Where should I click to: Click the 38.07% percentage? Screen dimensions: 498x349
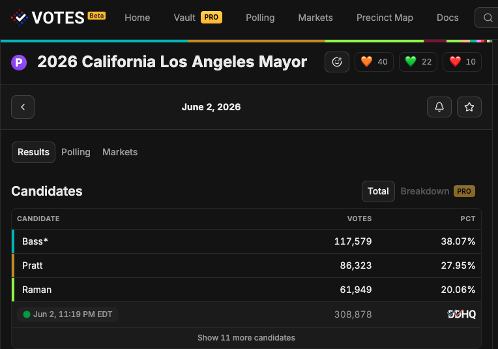pos(458,241)
